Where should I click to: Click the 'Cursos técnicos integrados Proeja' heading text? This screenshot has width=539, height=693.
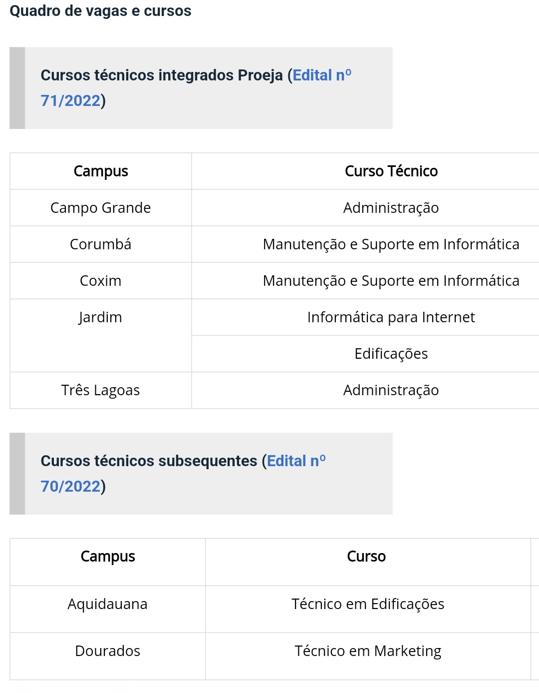pyautogui.click(x=161, y=75)
